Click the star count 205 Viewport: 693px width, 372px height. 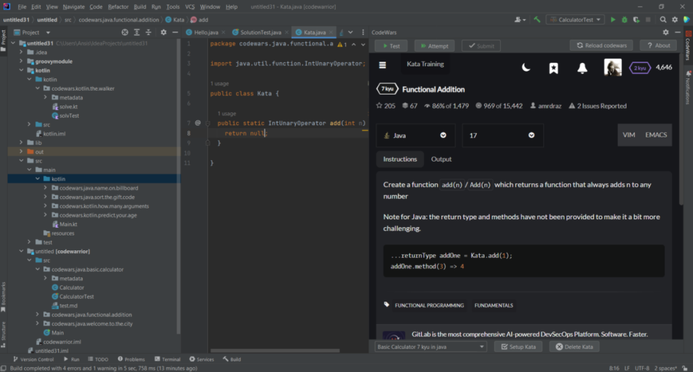coord(386,106)
